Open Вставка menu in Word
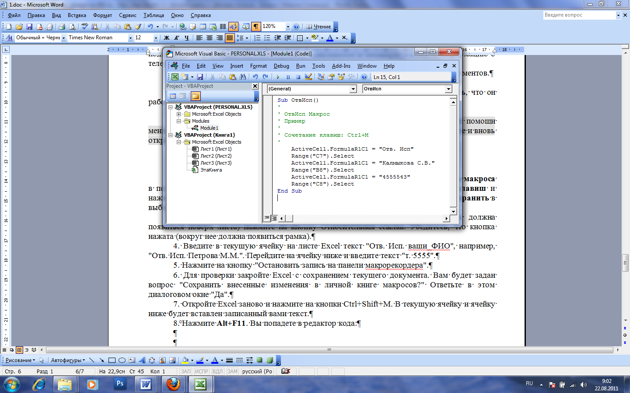The width and height of the screenshot is (630, 393). (x=77, y=15)
